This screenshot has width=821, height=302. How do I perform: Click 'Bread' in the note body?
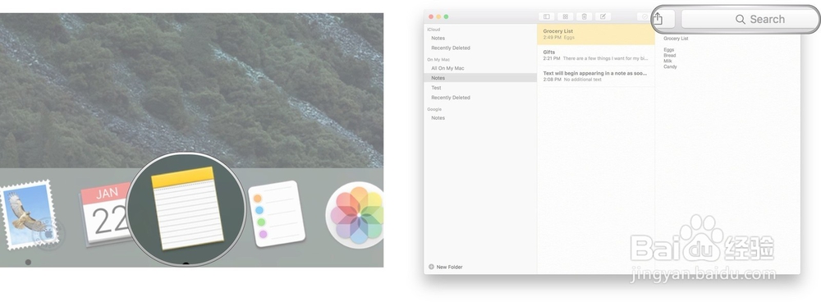click(670, 56)
